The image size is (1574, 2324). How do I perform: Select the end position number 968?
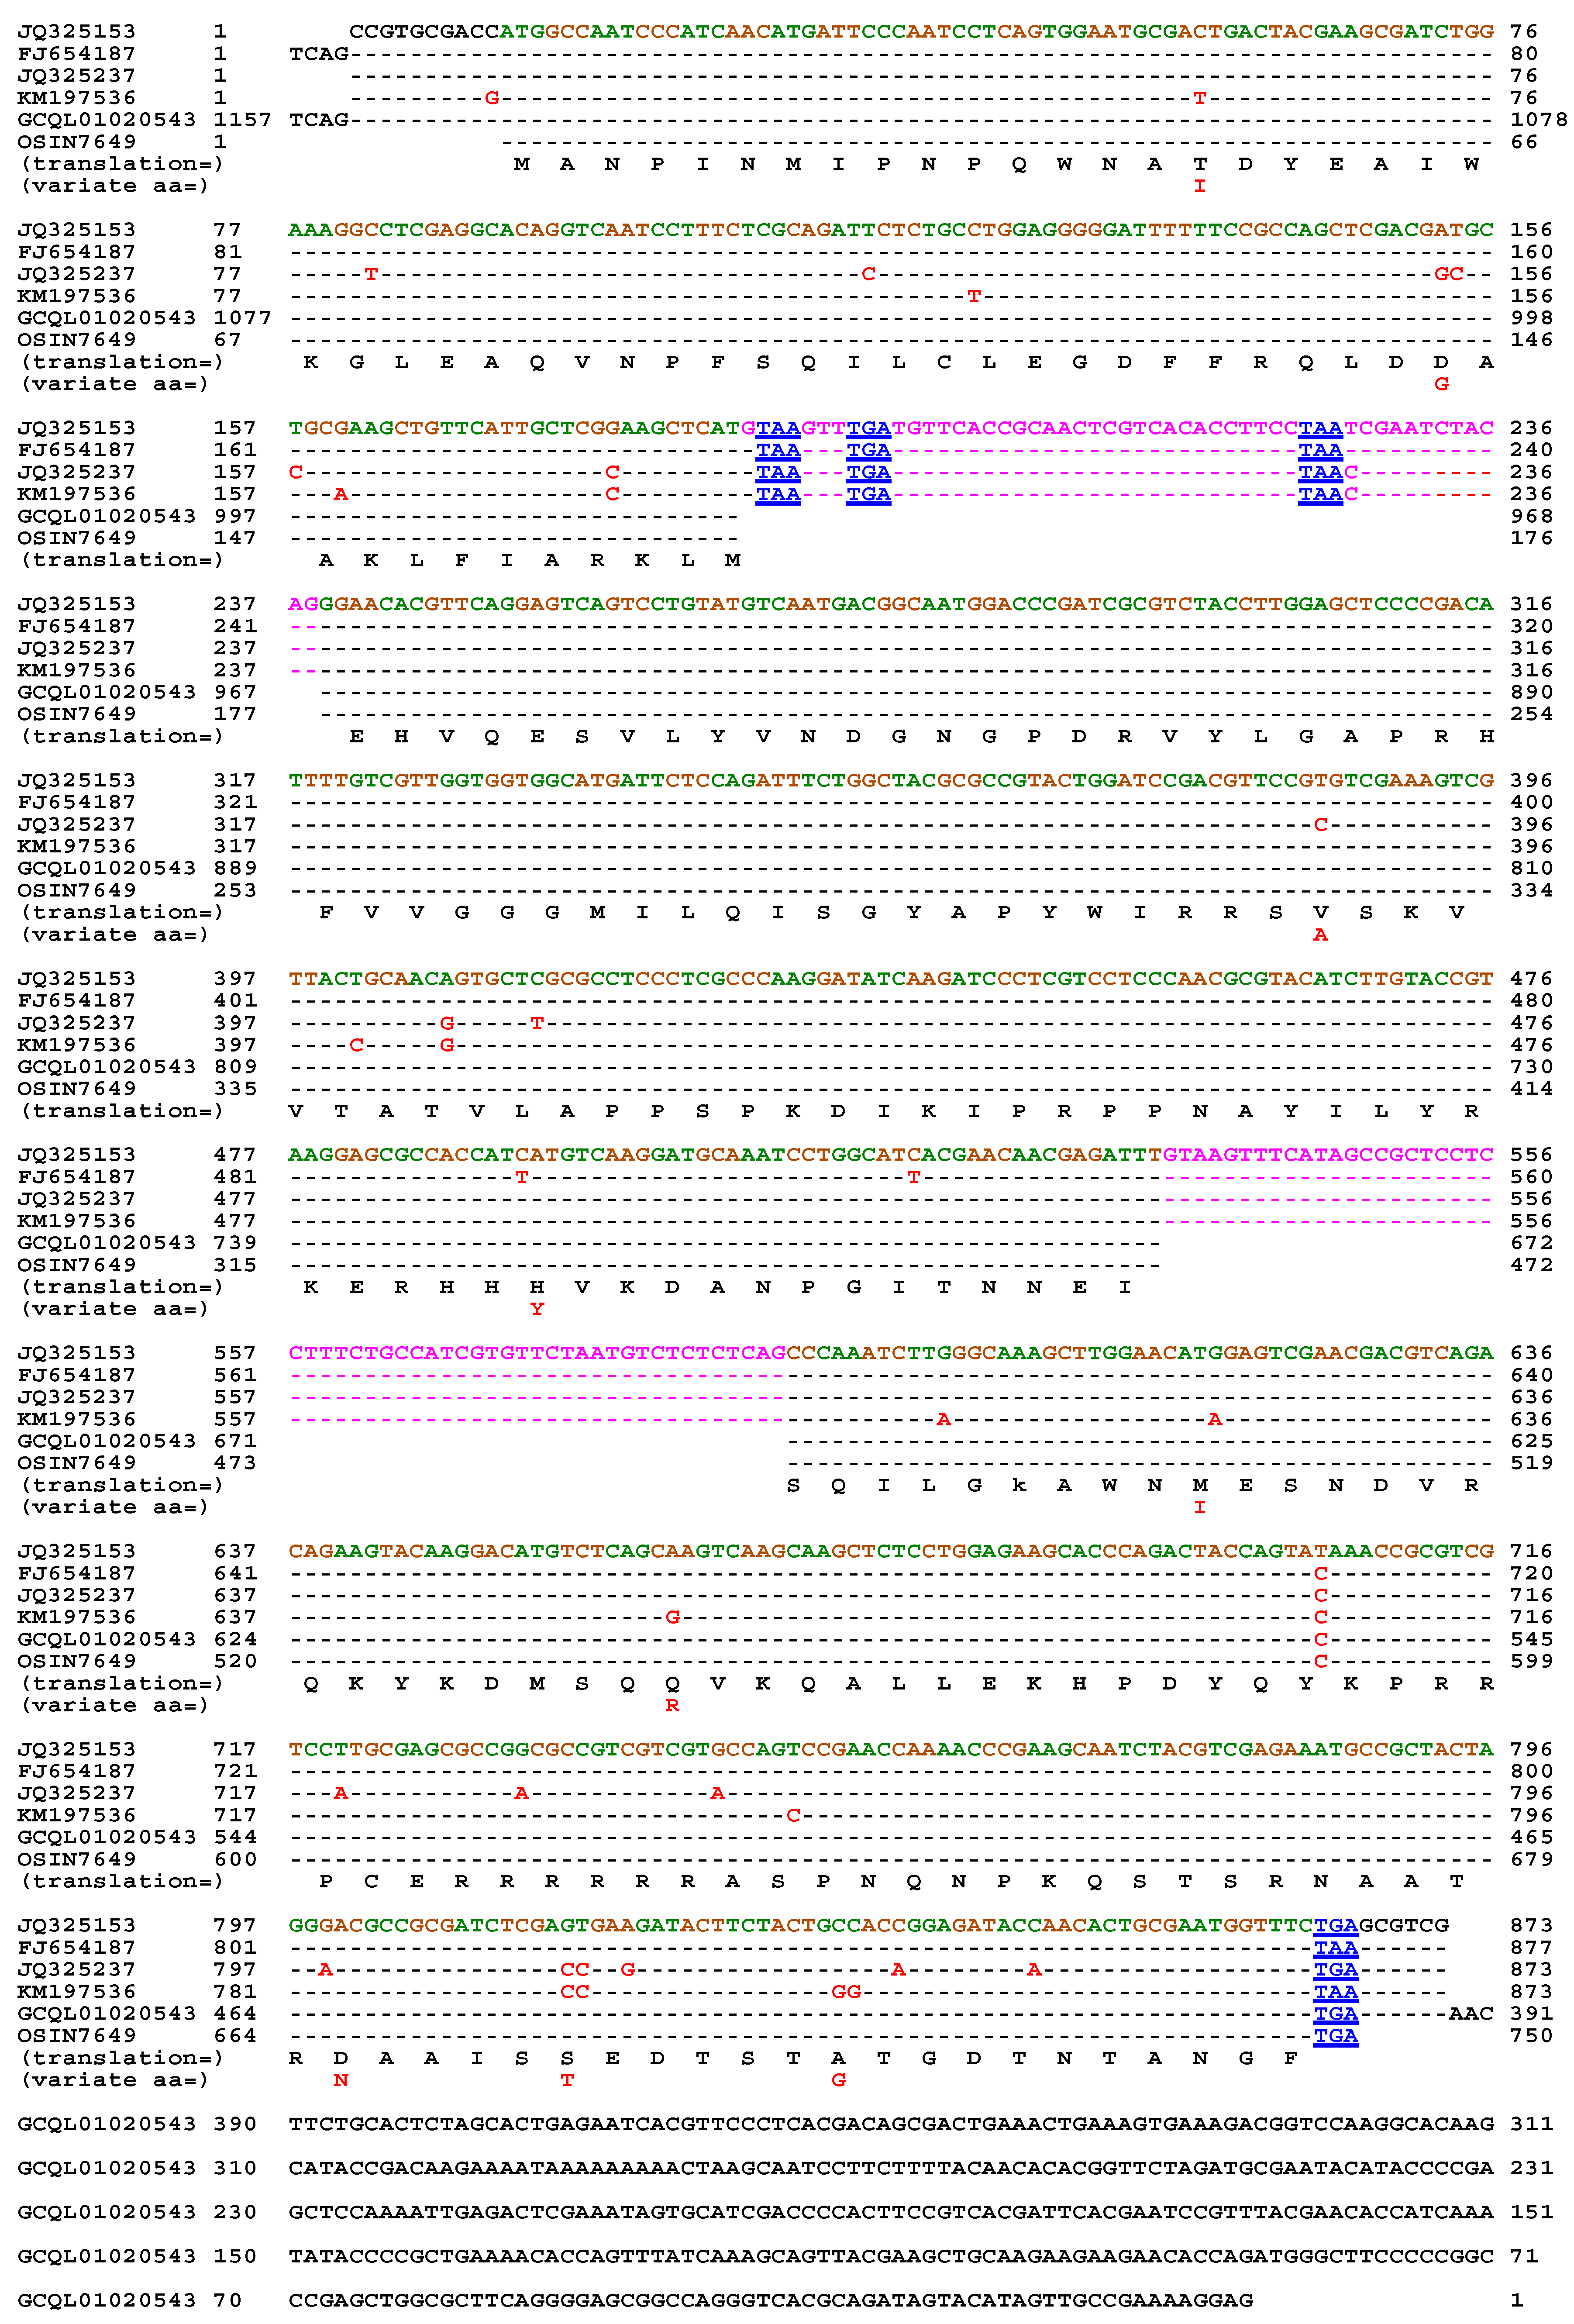tap(1532, 516)
